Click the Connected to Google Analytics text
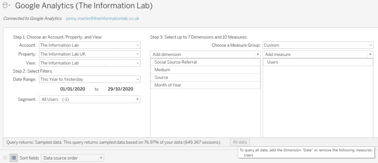 click(x=32, y=18)
